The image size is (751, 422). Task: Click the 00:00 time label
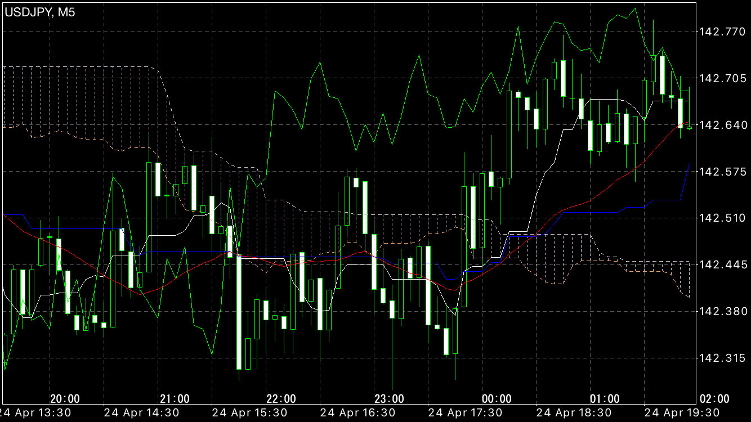coord(497,399)
